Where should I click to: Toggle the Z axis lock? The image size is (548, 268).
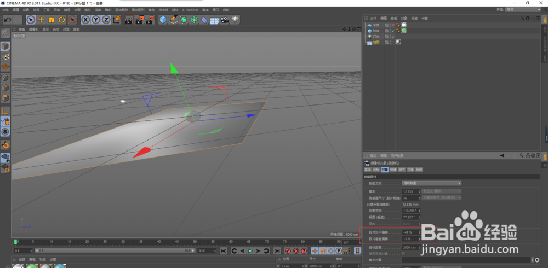[x=106, y=20]
